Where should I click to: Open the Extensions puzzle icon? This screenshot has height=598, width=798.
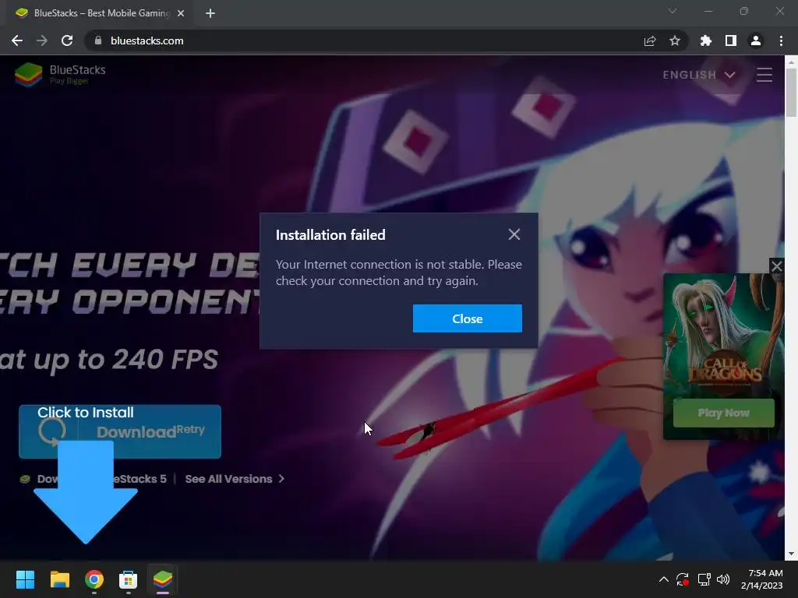(706, 40)
